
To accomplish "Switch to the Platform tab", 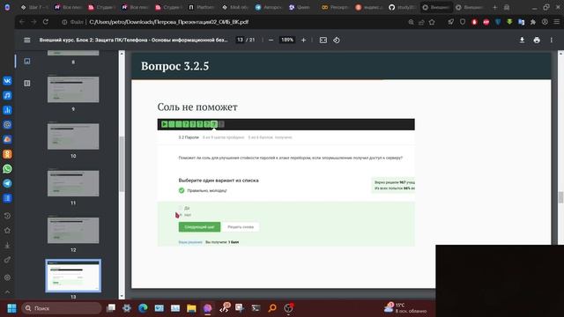I will [x=202, y=7].
